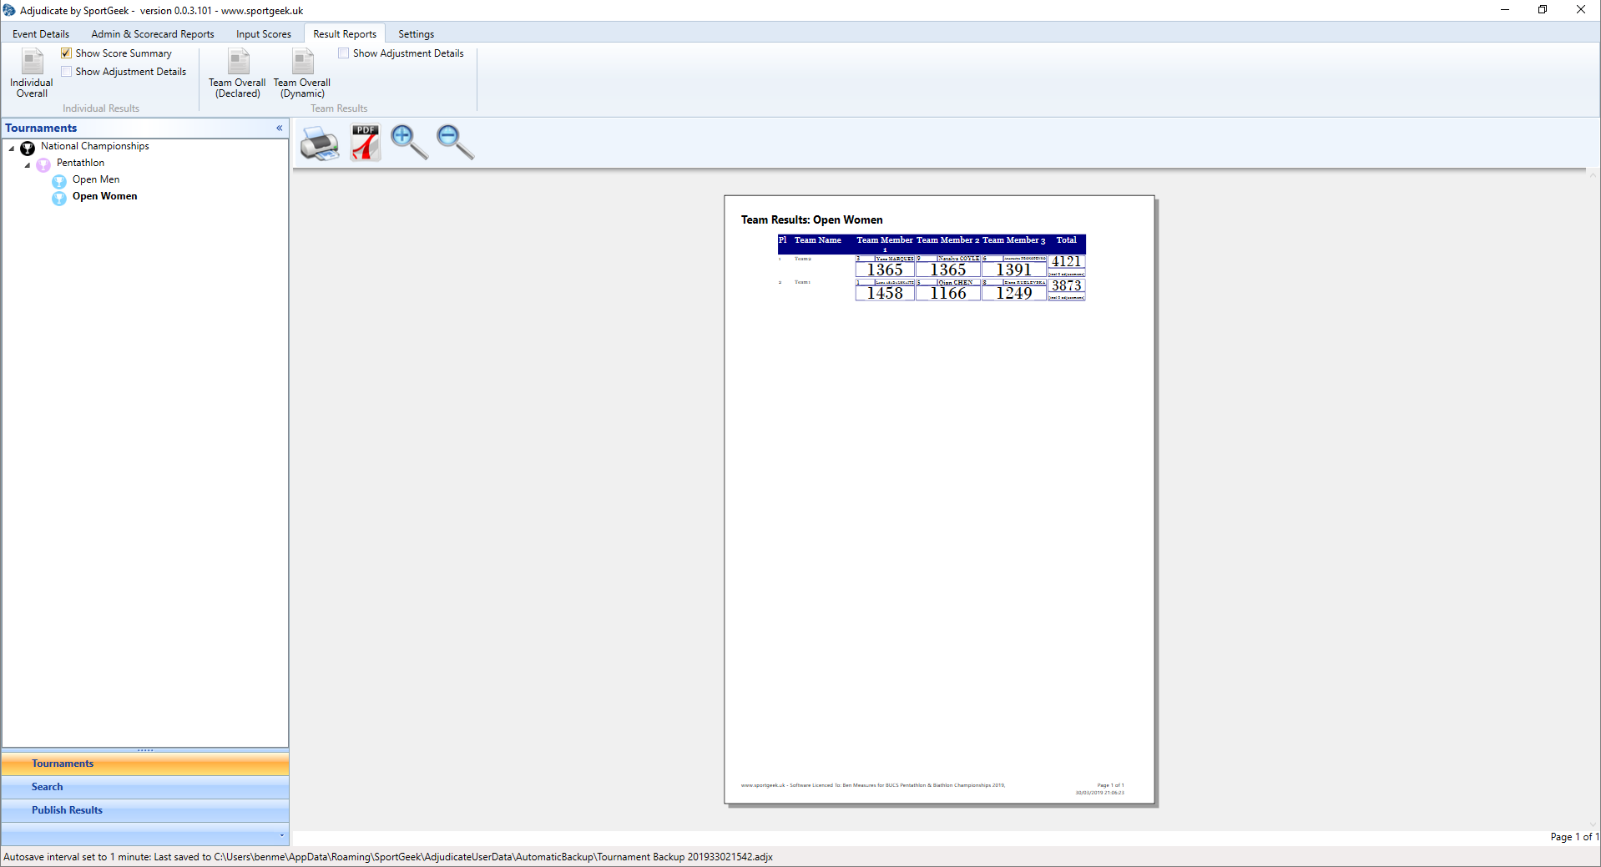Select Pentathlon in tournament tree
Image resolution: width=1601 pixels, height=867 pixels.
point(80,163)
